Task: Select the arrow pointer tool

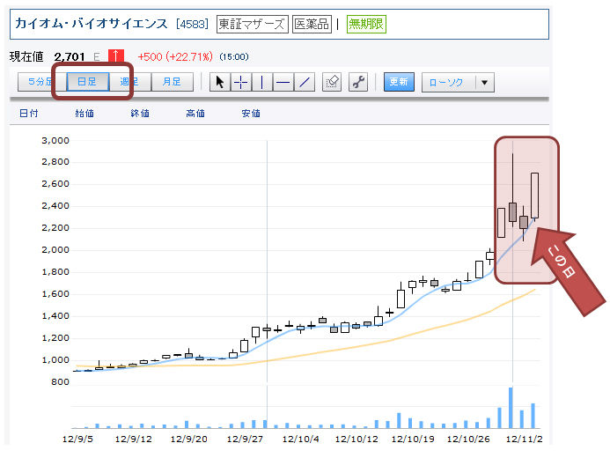Action: [220, 82]
